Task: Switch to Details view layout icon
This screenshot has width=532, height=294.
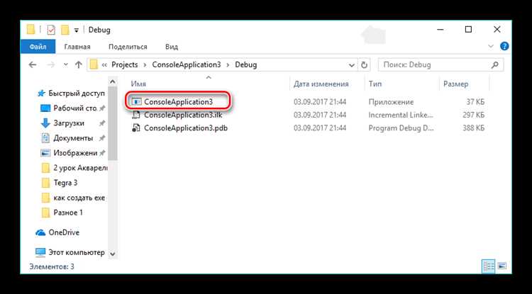Action: [x=488, y=266]
